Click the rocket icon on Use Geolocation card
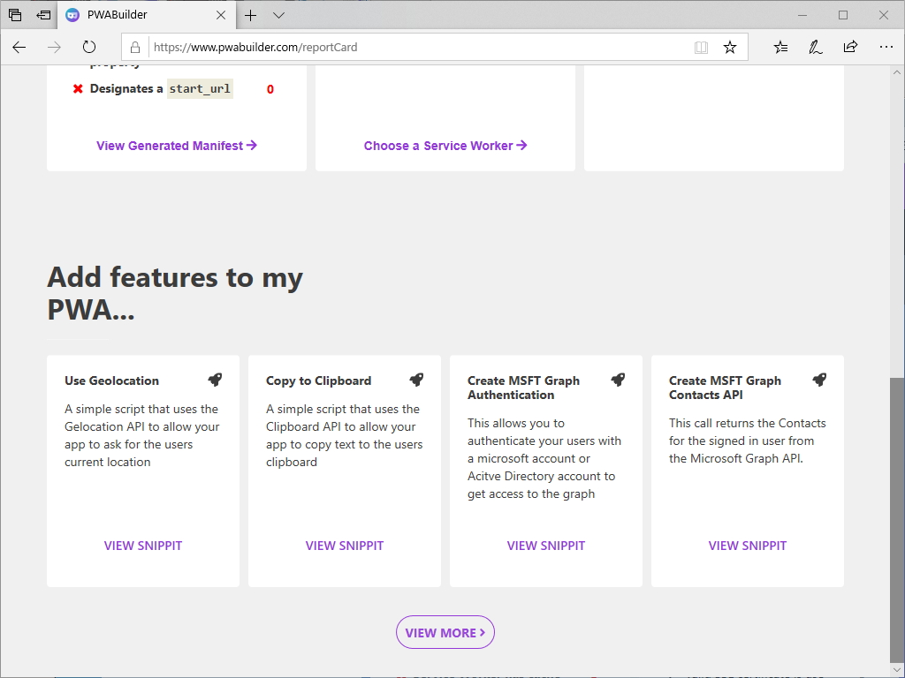 [215, 378]
